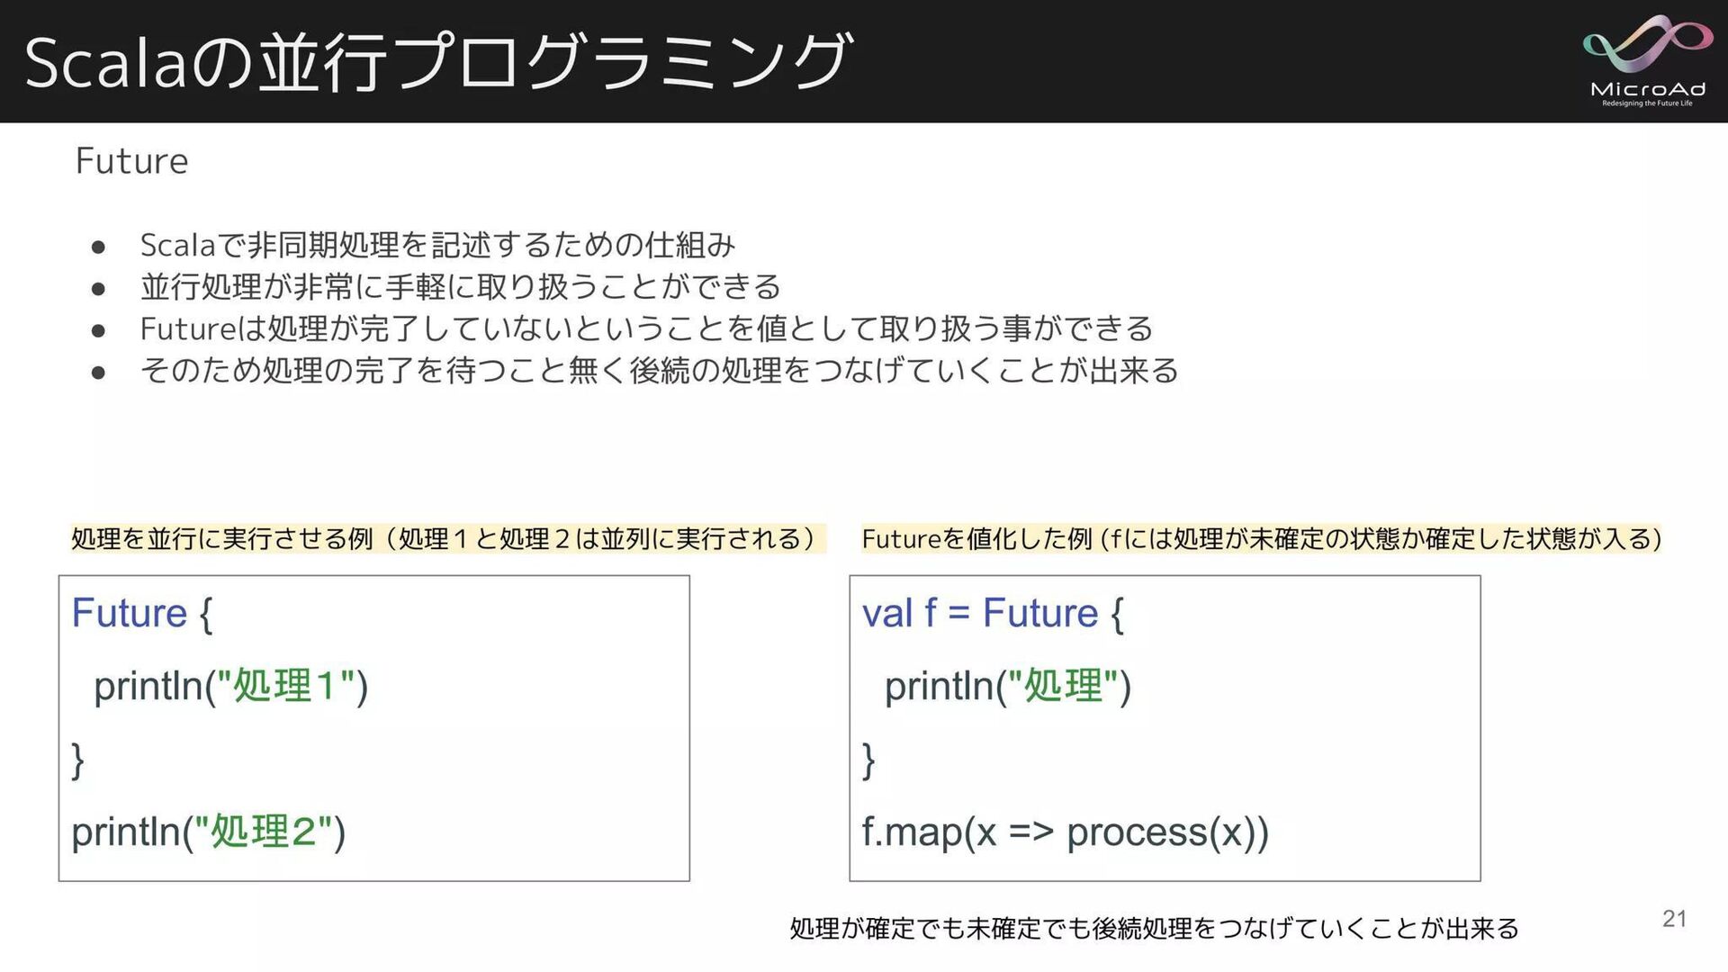The height and width of the screenshot is (972, 1728).
Task: Click val f = Future { line
Action: tap(993, 614)
